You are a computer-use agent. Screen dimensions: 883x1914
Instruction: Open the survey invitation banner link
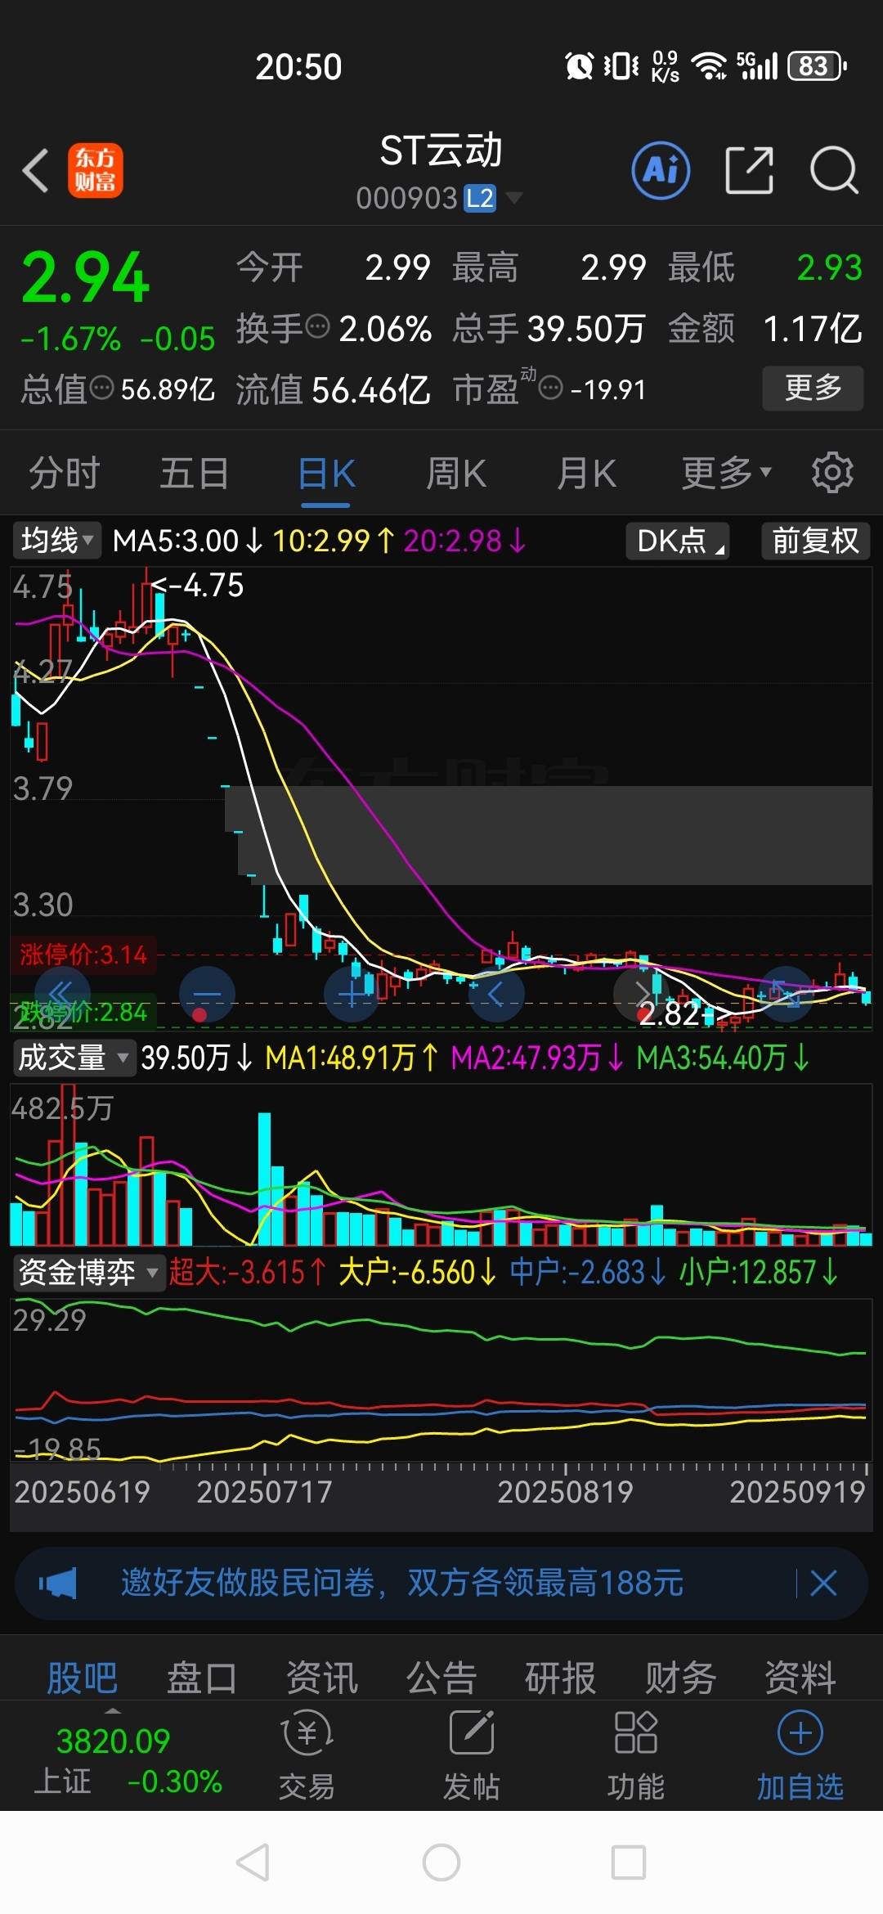tap(401, 1583)
